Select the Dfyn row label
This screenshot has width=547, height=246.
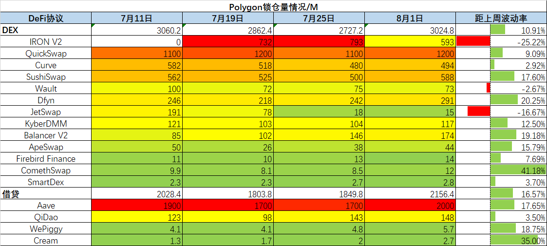(x=46, y=100)
